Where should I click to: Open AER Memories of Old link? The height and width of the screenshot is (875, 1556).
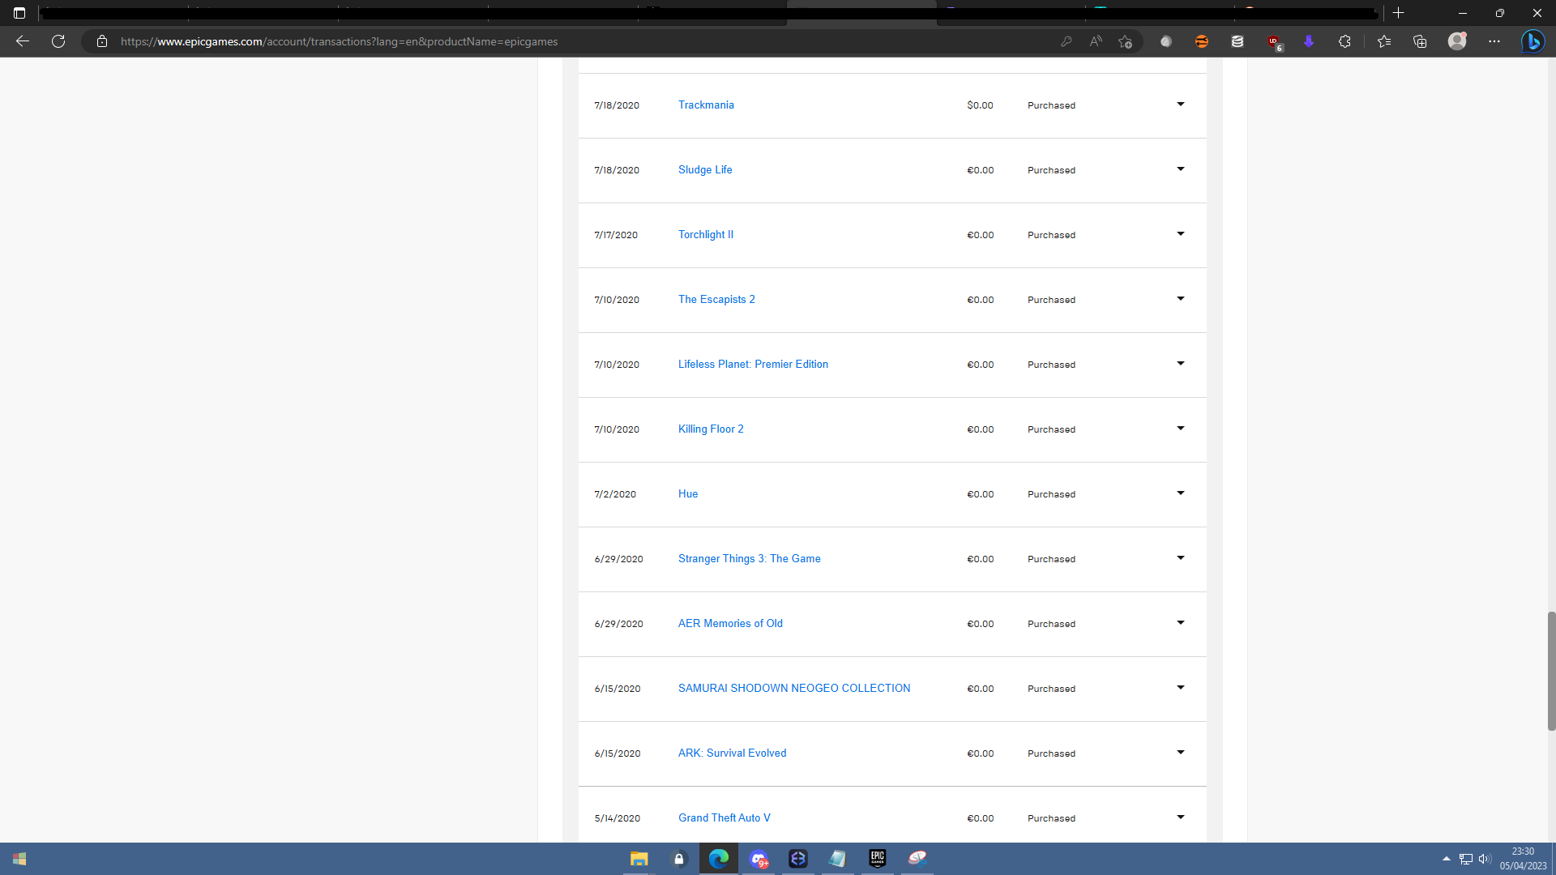click(x=730, y=624)
